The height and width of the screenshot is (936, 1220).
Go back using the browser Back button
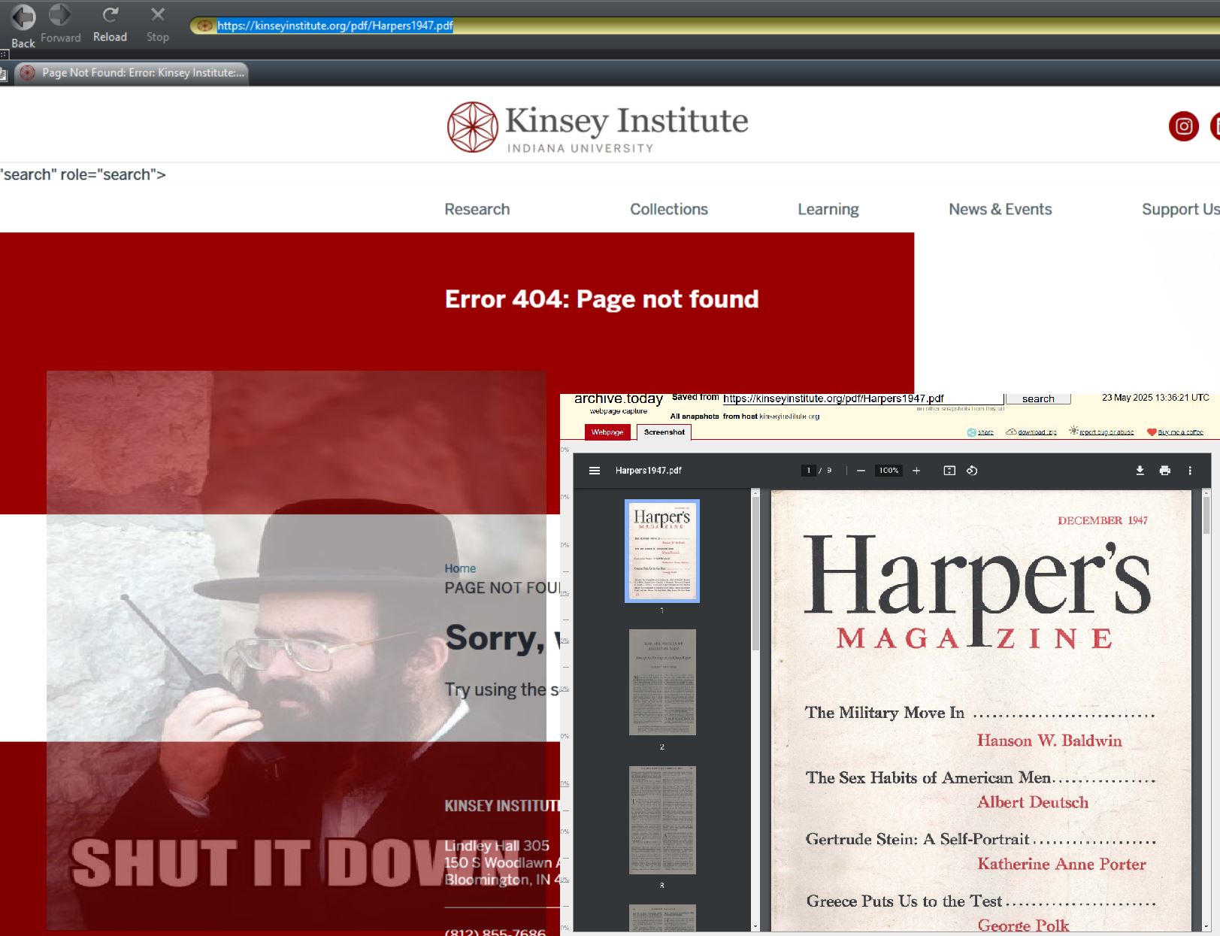pyautogui.click(x=23, y=25)
